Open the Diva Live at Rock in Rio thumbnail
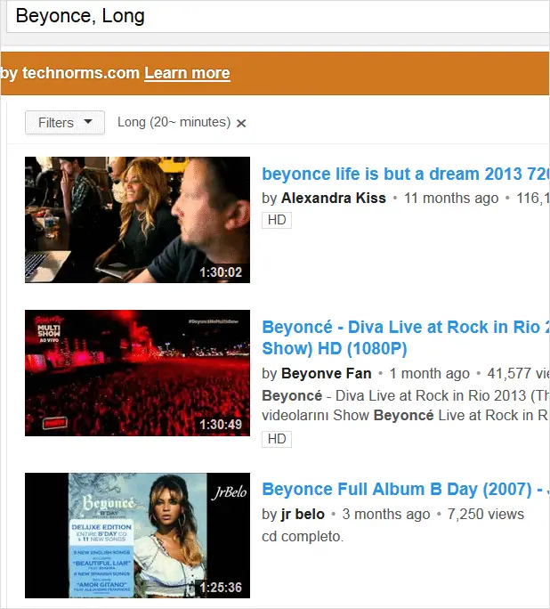The image size is (550, 609). 137,373
